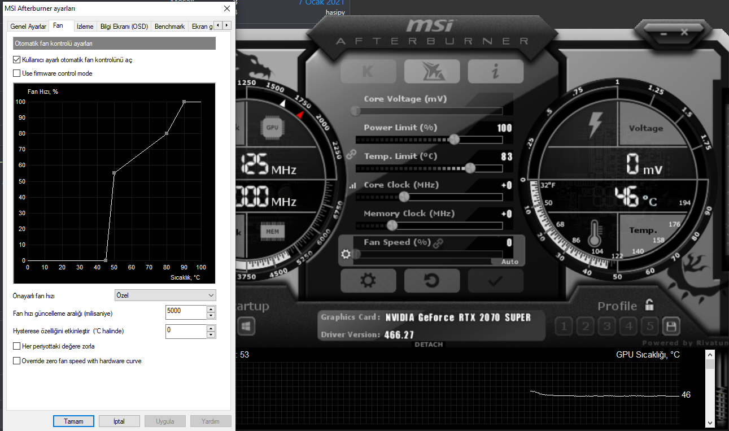Click the GPU chip icon on gauge
This screenshot has width=729, height=431.
point(272,127)
